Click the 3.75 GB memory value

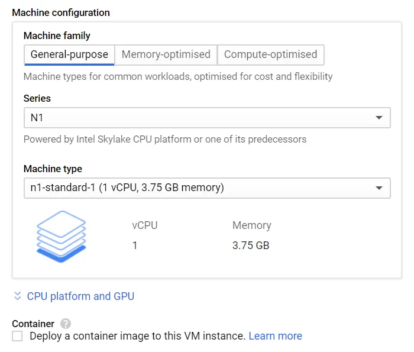(251, 246)
